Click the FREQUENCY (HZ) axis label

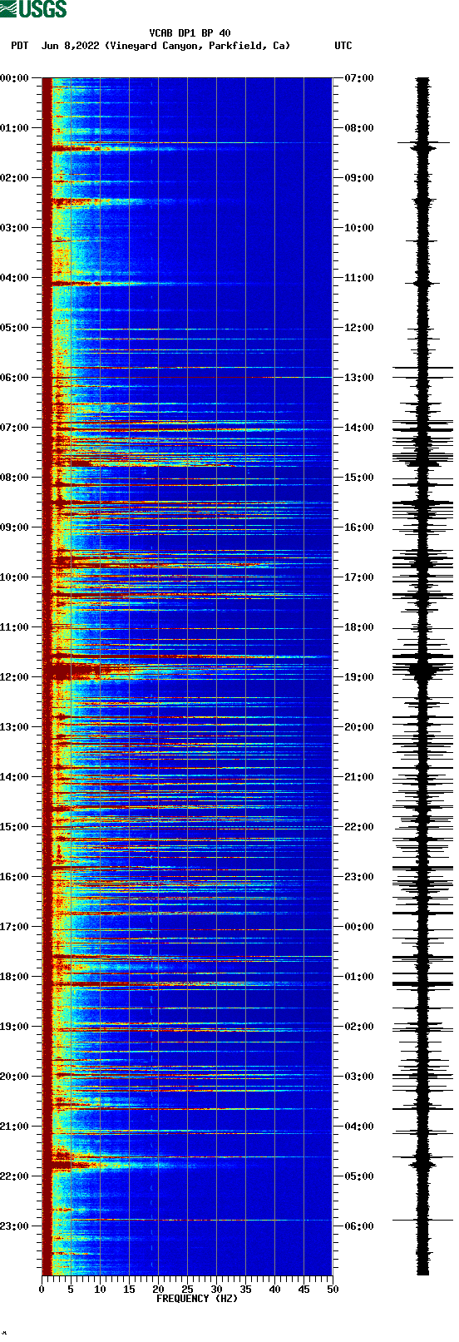click(x=197, y=1298)
